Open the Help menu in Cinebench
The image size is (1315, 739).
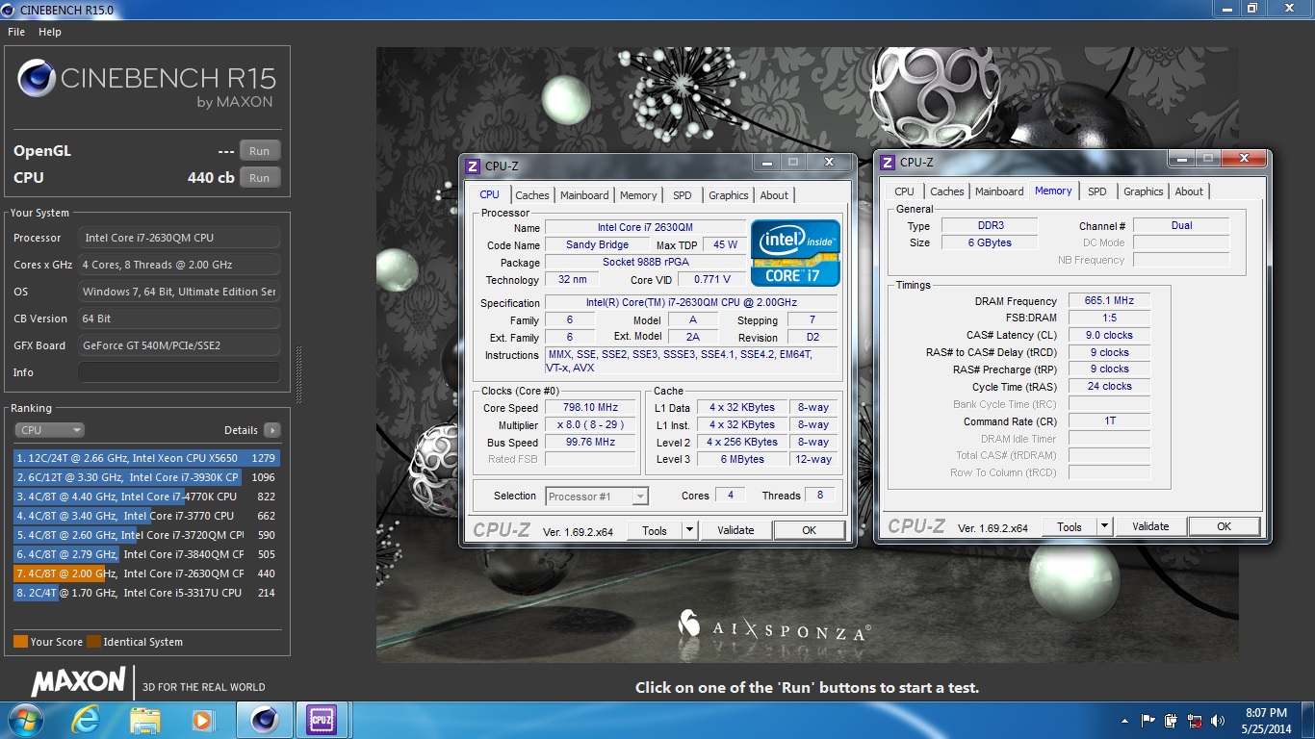pyautogui.click(x=50, y=32)
